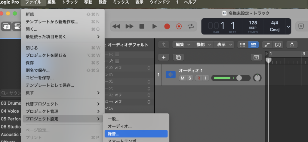The width and height of the screenshot is (308, 142).
Task: Select 04 Voice in the library list
Action: coord(10,111)
